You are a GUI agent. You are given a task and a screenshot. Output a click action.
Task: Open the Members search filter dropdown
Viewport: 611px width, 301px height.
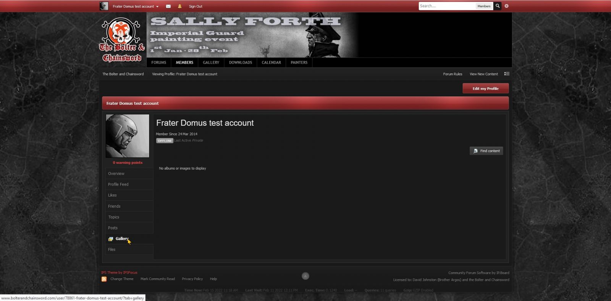pyautogui.click(x=484, y=6)
